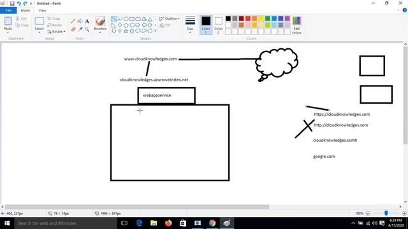Click the Save icon in title bar

(x=12, y=3)
